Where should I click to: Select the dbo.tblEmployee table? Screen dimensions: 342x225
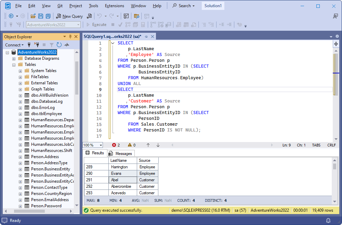47,114
